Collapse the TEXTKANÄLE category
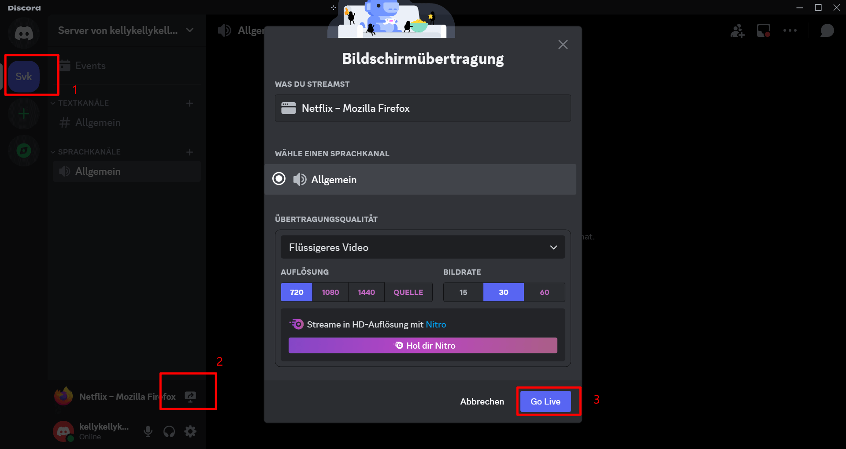 tap(80, 103)
